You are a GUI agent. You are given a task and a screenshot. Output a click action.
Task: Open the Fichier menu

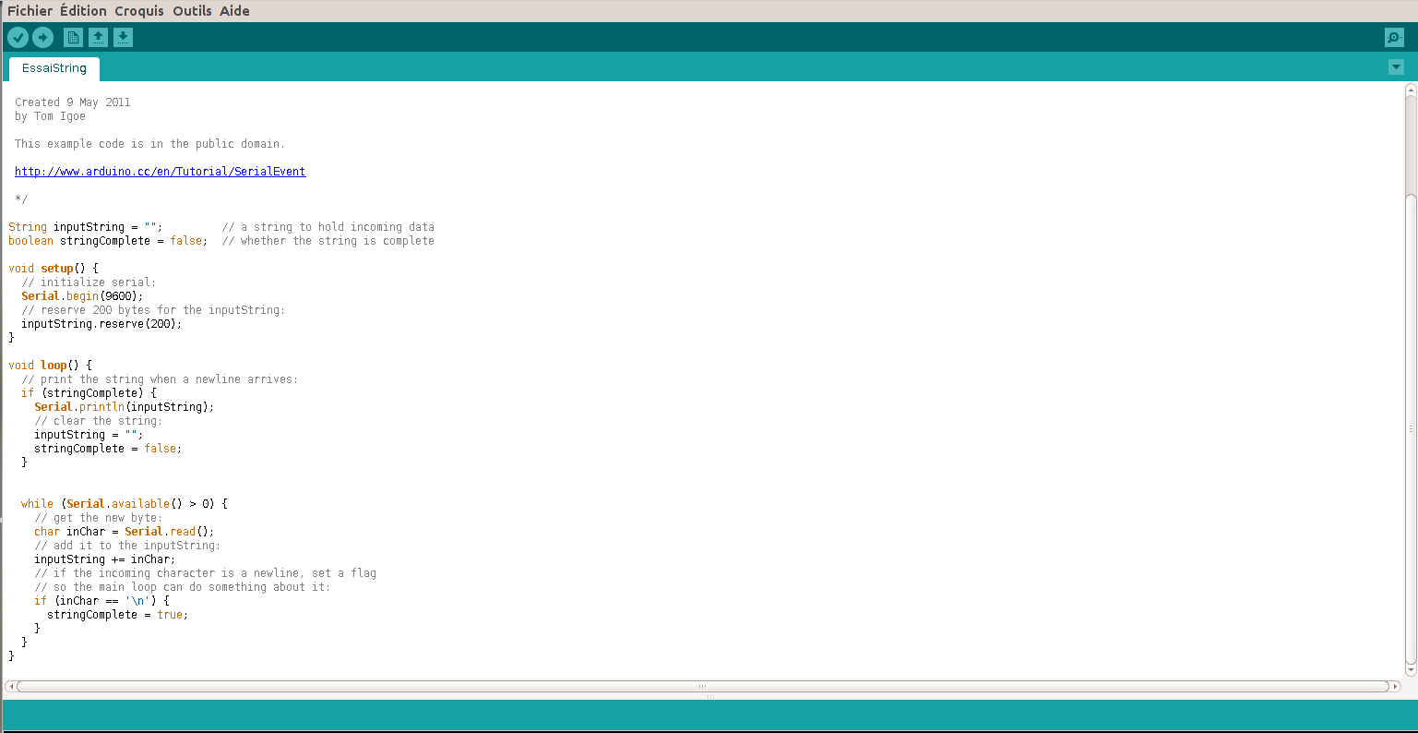point(30,11)
